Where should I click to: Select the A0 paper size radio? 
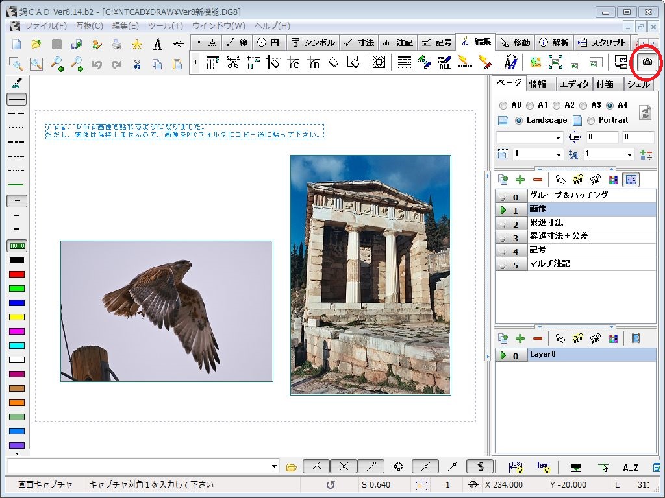(x=503, y=106)
